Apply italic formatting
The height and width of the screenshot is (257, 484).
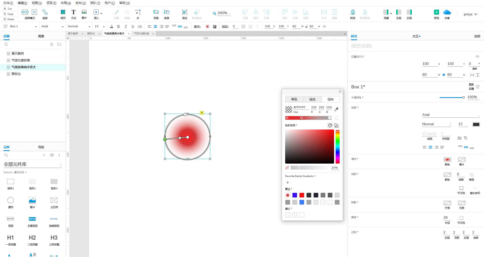[126, 26]
